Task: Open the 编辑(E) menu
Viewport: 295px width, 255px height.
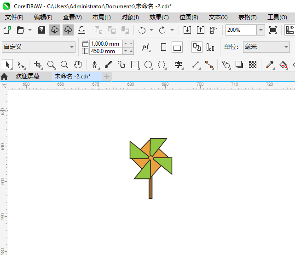Action: point(43,18)
